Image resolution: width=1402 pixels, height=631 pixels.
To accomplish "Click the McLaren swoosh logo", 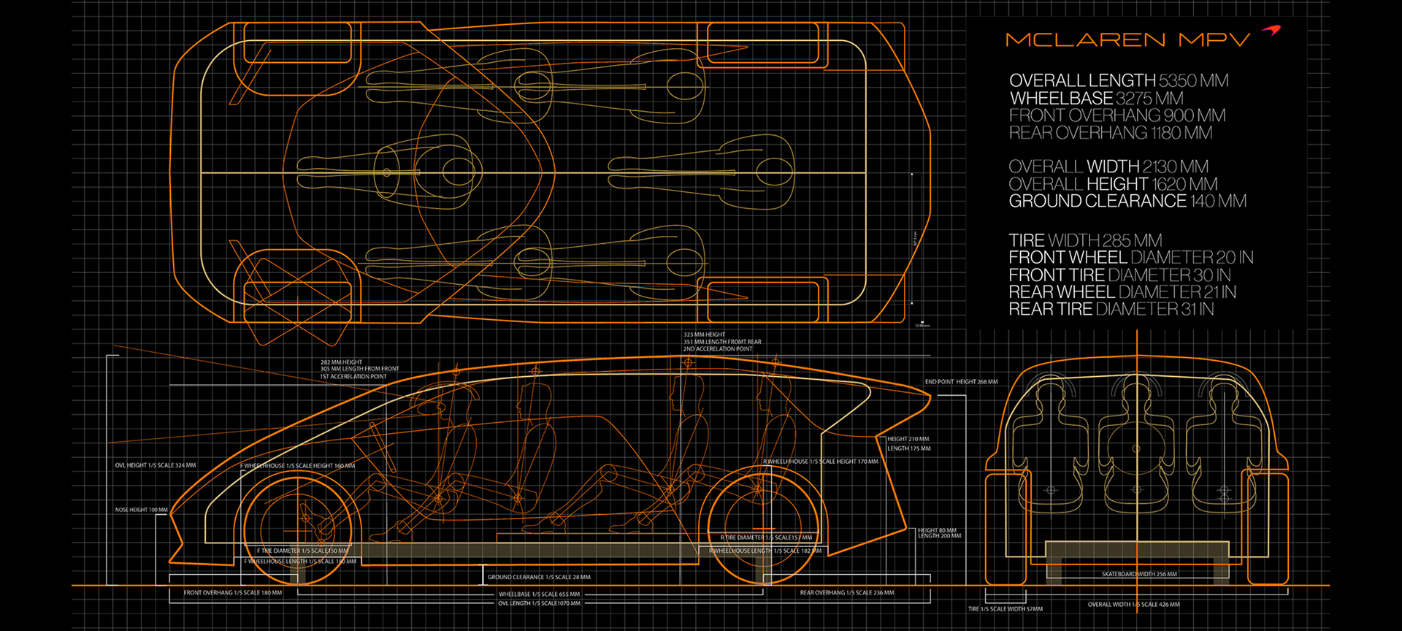I will pyautogui.click(x=1271, y=31).
